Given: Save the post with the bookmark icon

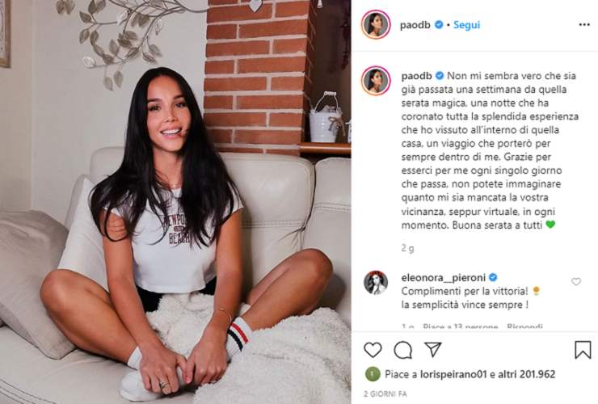Looking at the screenshot, I should (583, 349).
